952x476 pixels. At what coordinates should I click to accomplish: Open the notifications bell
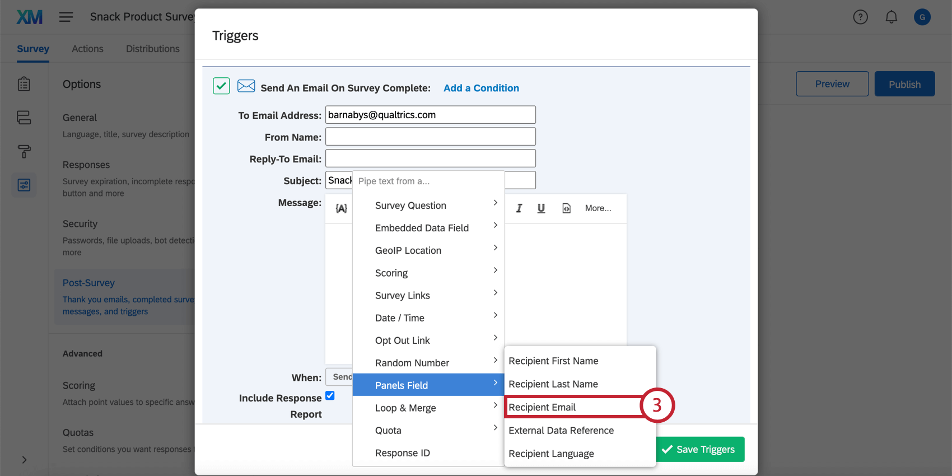tap(891, 17)
